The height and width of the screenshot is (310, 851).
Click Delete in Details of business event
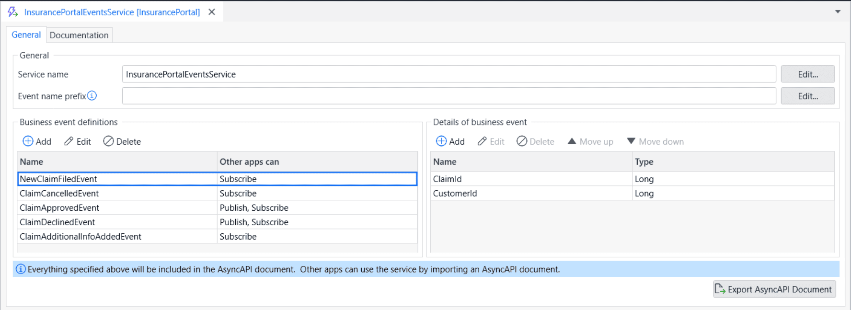pos(535,141)
